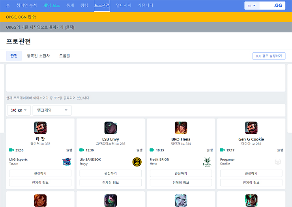The height and width of the screenshot is (207, 292).
Task: Click the Gen G Cookie player name
Action: (x=251, y=139)
